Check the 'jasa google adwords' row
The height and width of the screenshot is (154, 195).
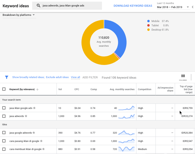[x=4, y=133]
